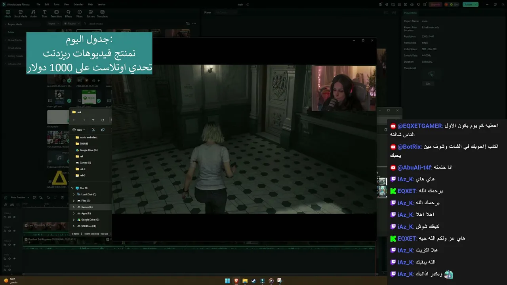This screenshot has width=507, height=285.
Task: Open the Extended menu
Action: coord(78,4)
